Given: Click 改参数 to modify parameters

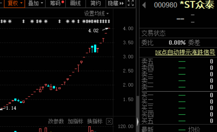Looking at the screenshot, I should [56, 121].
